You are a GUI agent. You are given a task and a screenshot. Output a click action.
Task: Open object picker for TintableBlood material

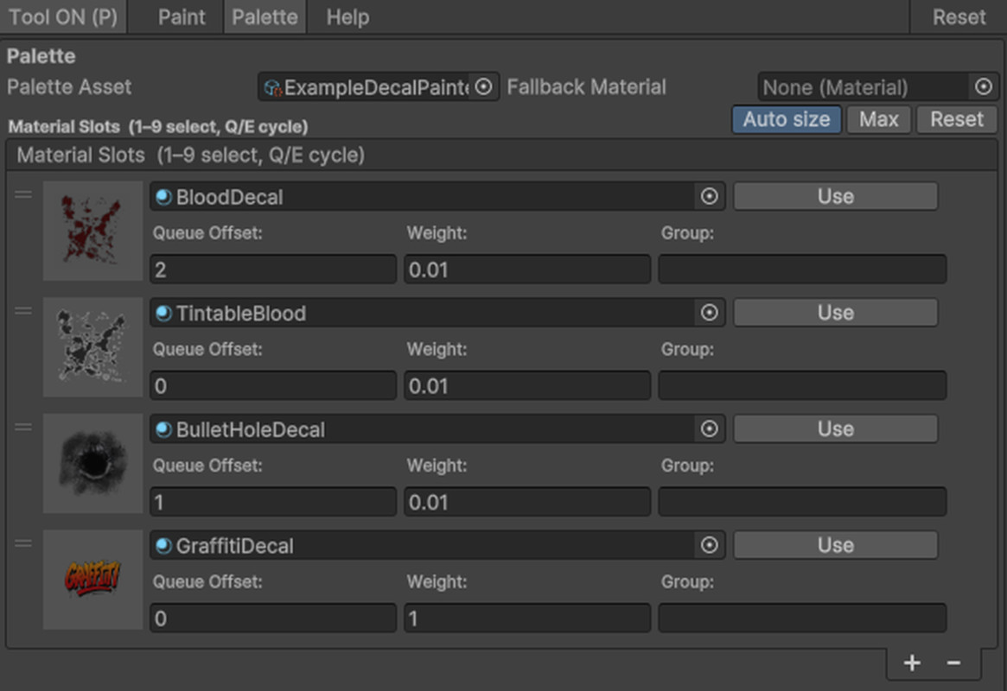[x=710, y=313]
